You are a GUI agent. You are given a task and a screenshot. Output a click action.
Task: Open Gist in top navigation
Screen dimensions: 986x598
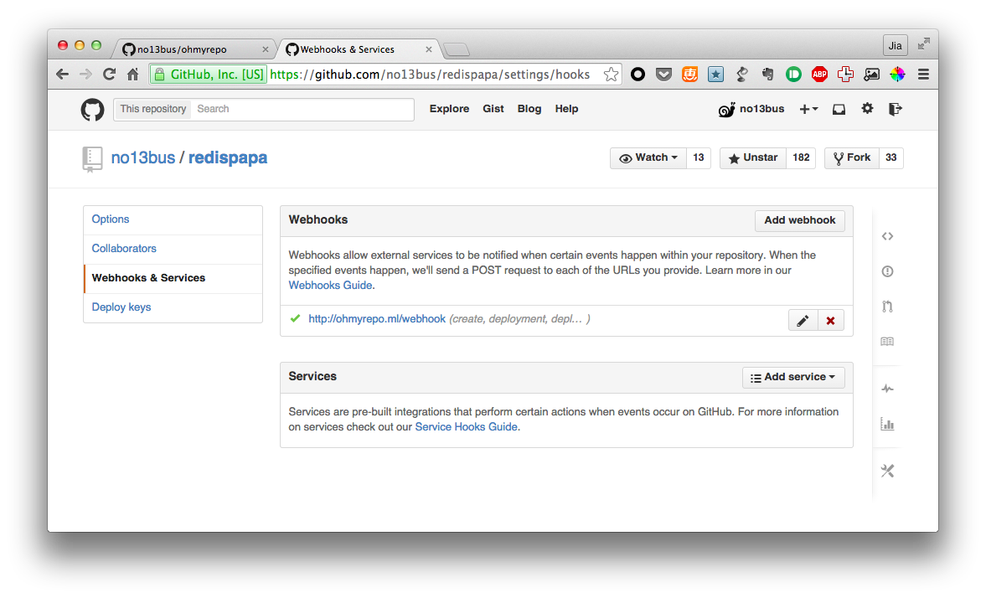(493, 109)
